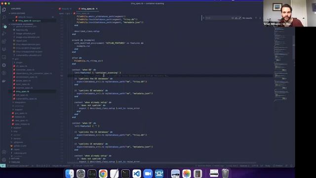The image size is (316, 178).
Task: Click the described_class.setup code line
Action: pyautogui.click(x=87, y=31)
